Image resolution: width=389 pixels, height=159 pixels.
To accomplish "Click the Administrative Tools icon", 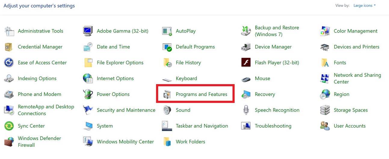I will [x=9, y=31].
